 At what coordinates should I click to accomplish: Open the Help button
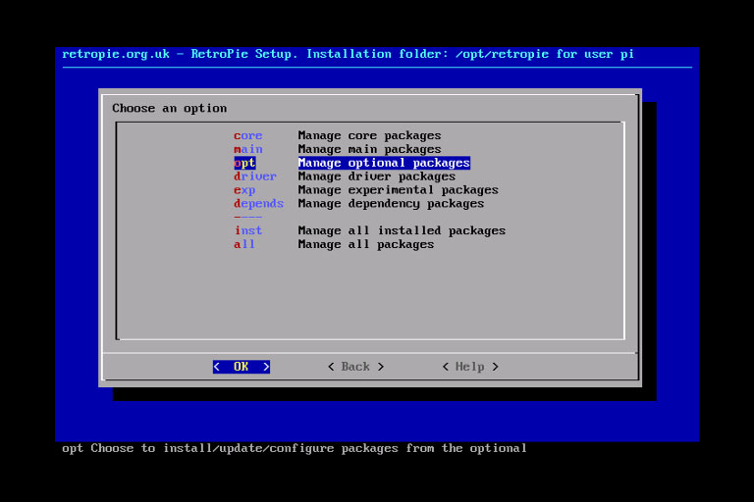(470, 367)
